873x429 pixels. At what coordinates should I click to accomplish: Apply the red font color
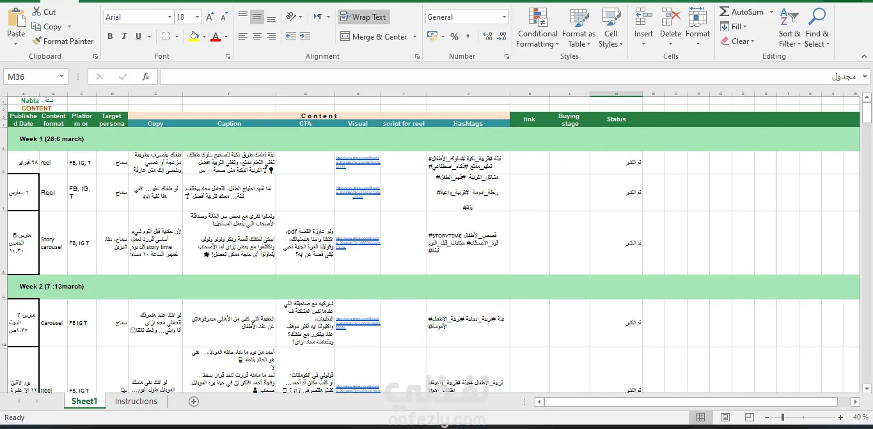tap(216, 36)
